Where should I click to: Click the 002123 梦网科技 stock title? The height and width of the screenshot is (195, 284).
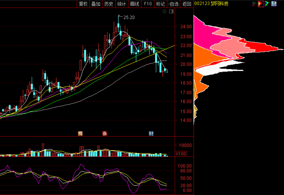pos(211,4)
